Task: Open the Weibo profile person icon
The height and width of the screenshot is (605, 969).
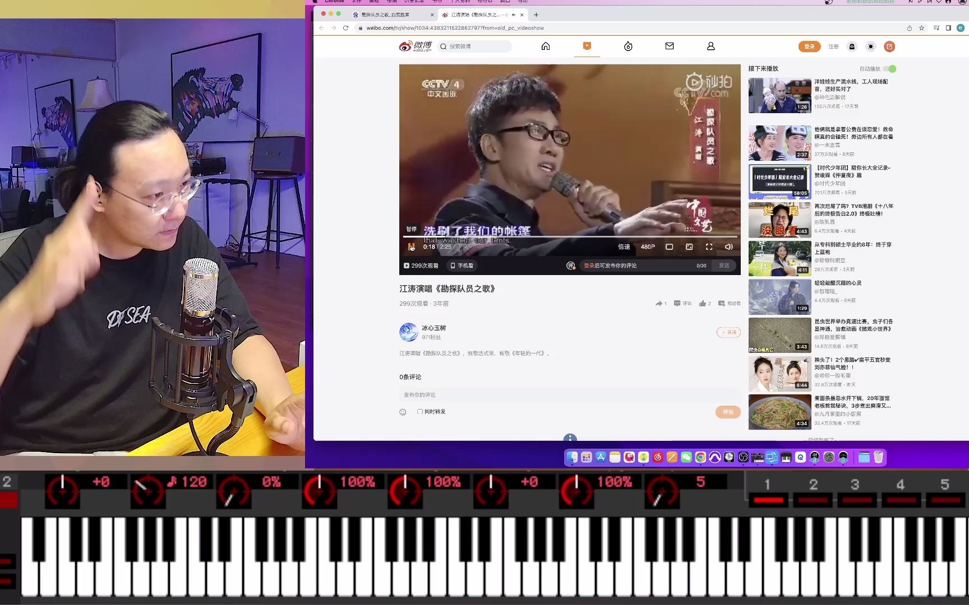Action: pos(710,46)
